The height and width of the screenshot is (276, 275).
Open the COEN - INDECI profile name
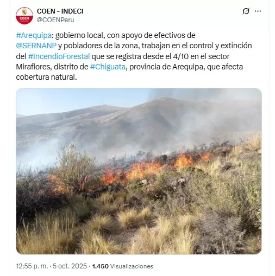pyautogui.click(x=60, y=11)
